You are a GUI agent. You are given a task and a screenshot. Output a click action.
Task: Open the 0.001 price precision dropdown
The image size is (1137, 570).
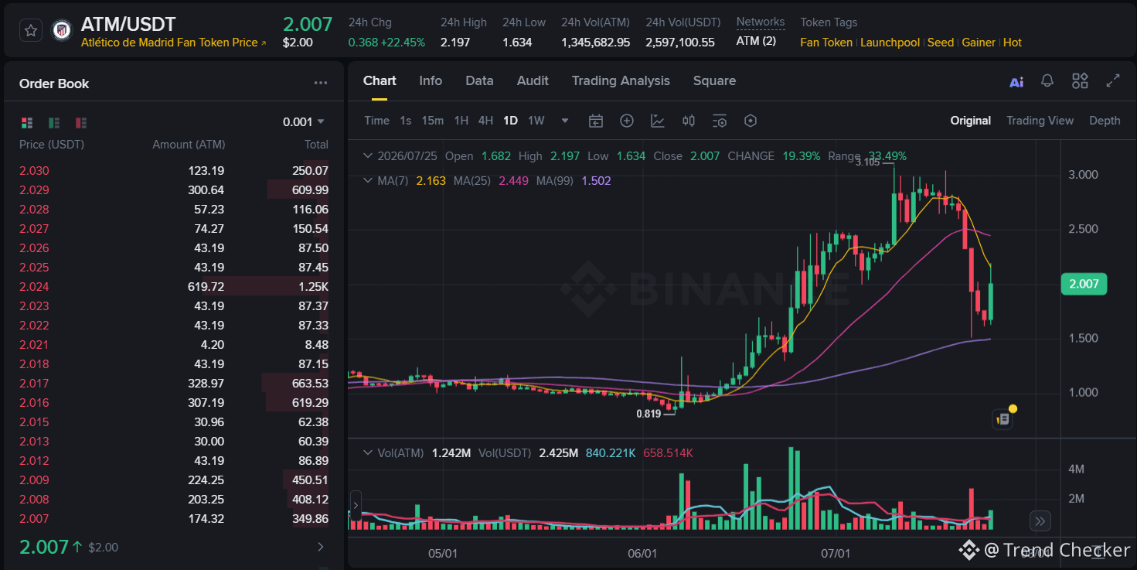304,121
